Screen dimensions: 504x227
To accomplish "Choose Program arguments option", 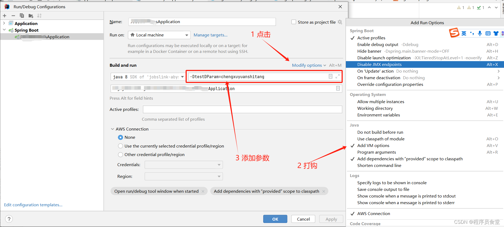I will click(425, 152).
